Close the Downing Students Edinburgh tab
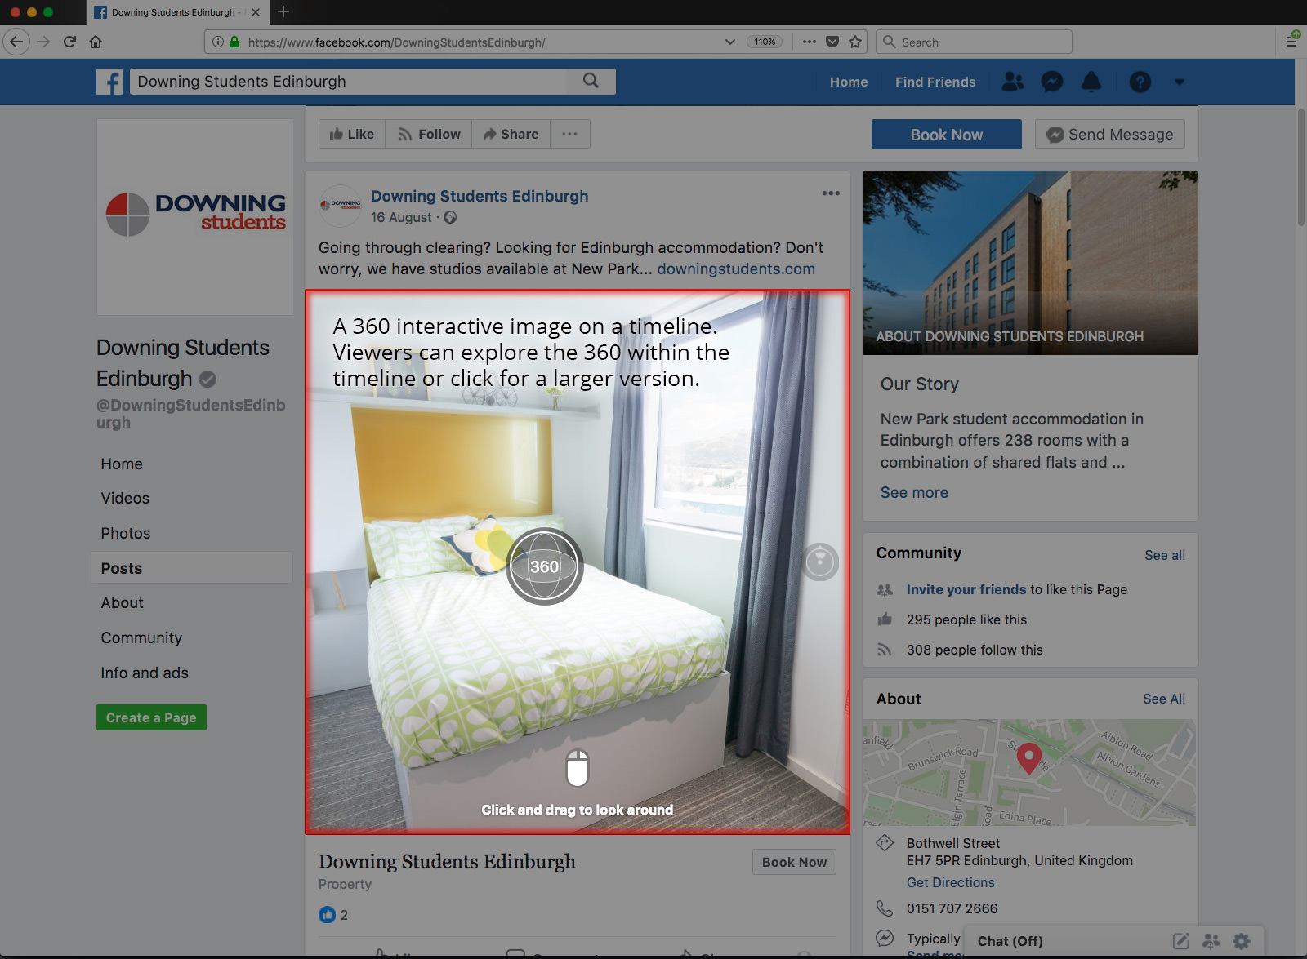 256,12
